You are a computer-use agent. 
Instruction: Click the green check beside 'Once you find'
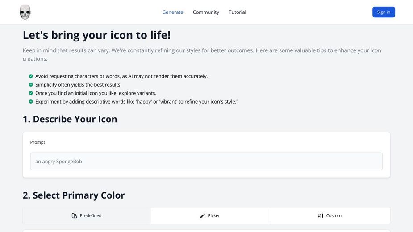31,93
